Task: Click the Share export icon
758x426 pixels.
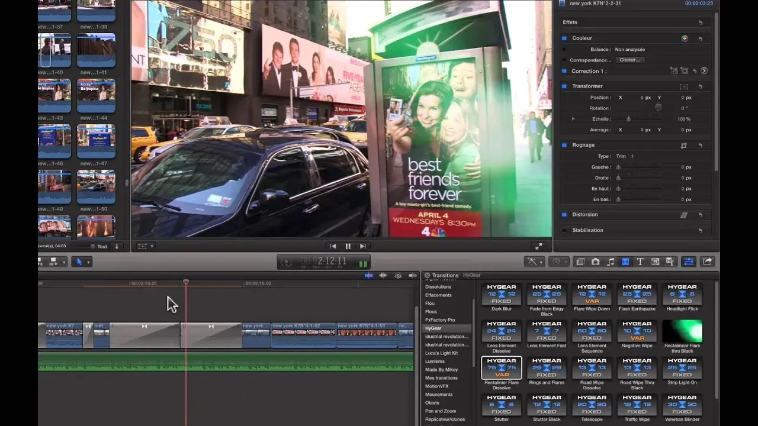Action: (707, 262)
